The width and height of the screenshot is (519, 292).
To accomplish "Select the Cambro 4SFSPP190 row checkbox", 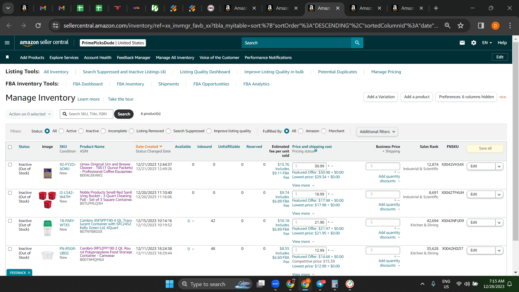I will click(10, 221).
